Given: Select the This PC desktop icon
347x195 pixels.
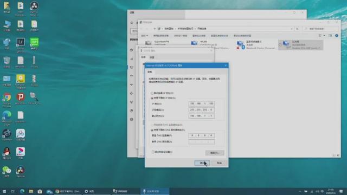Looking at the screenshot, I should (7, 25).
